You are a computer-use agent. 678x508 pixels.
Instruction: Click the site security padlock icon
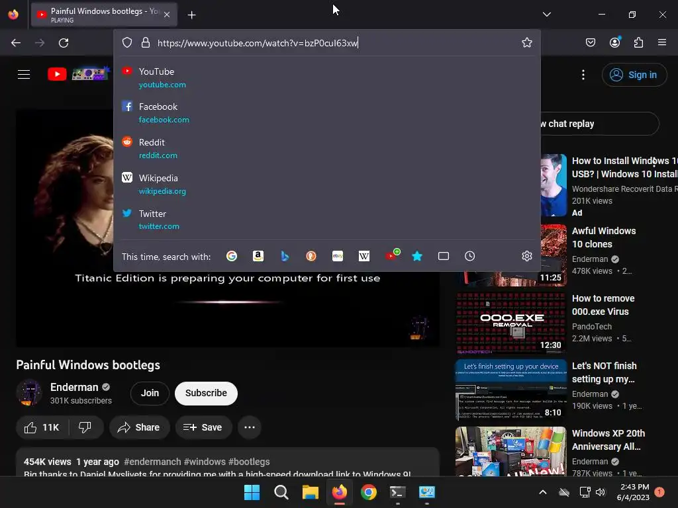(x=146, y=43)
